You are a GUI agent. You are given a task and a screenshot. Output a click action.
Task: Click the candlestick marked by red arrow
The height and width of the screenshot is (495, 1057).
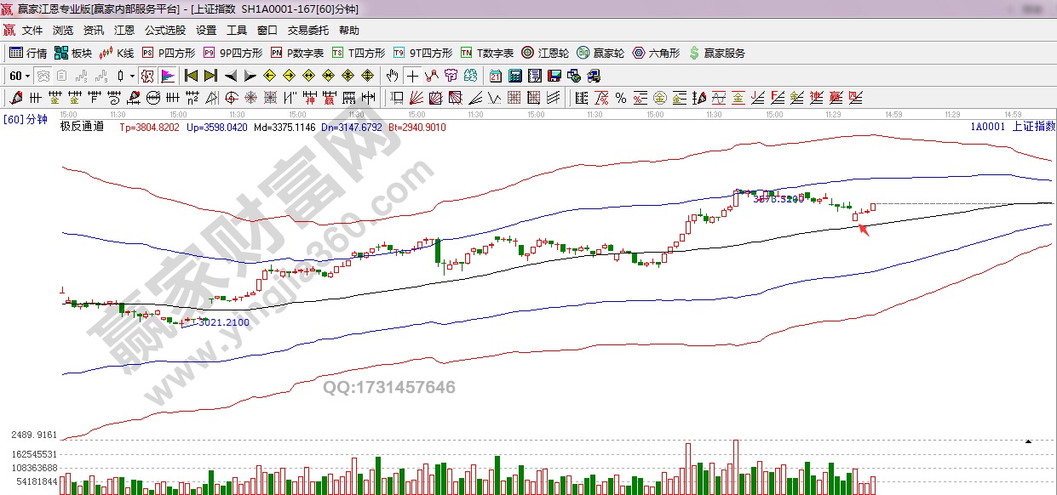click(x=855, y=216)
